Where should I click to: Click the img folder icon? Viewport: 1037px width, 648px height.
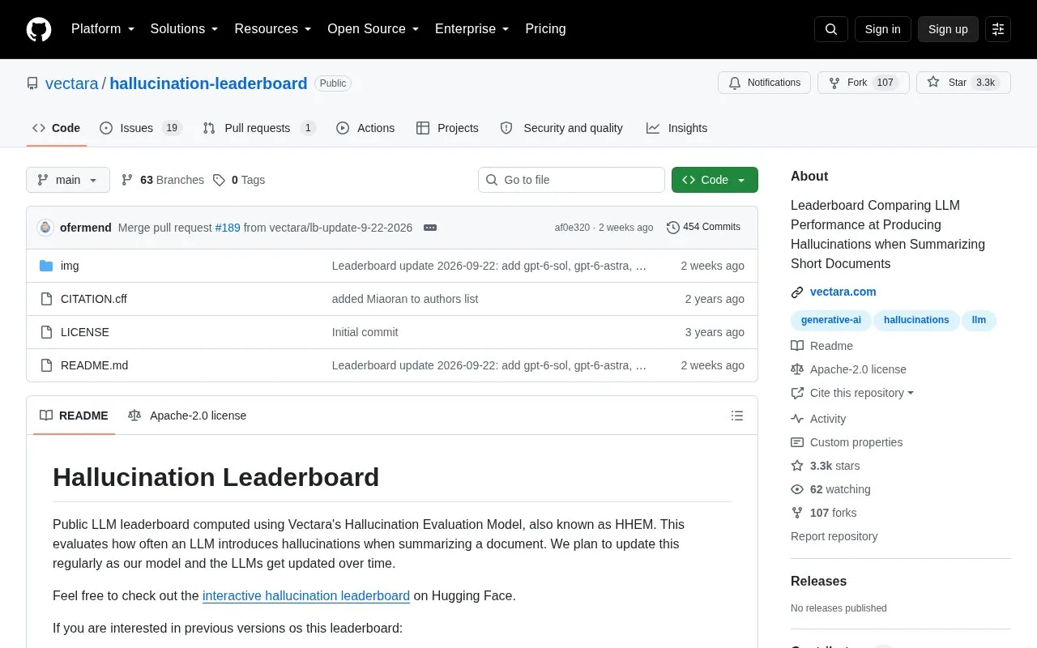tap(46, 266)
